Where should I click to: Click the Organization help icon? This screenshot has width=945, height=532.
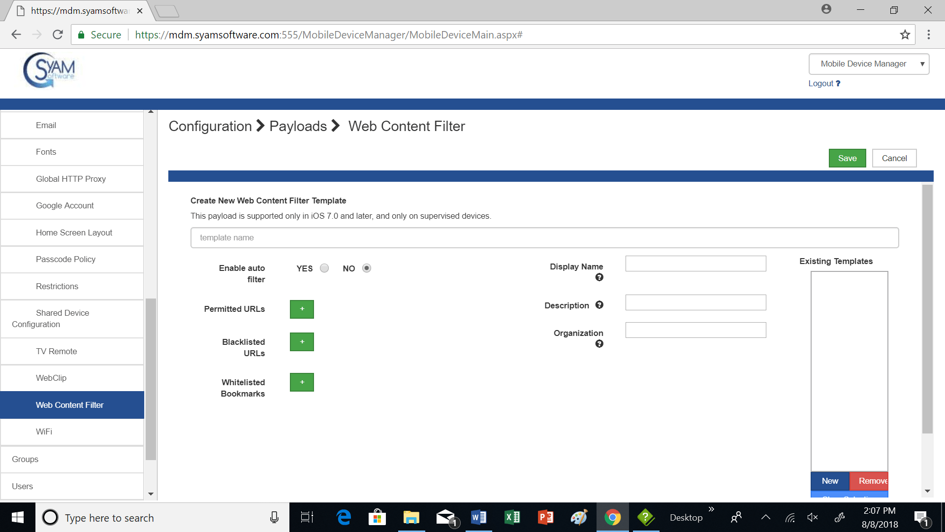[599, 344]
